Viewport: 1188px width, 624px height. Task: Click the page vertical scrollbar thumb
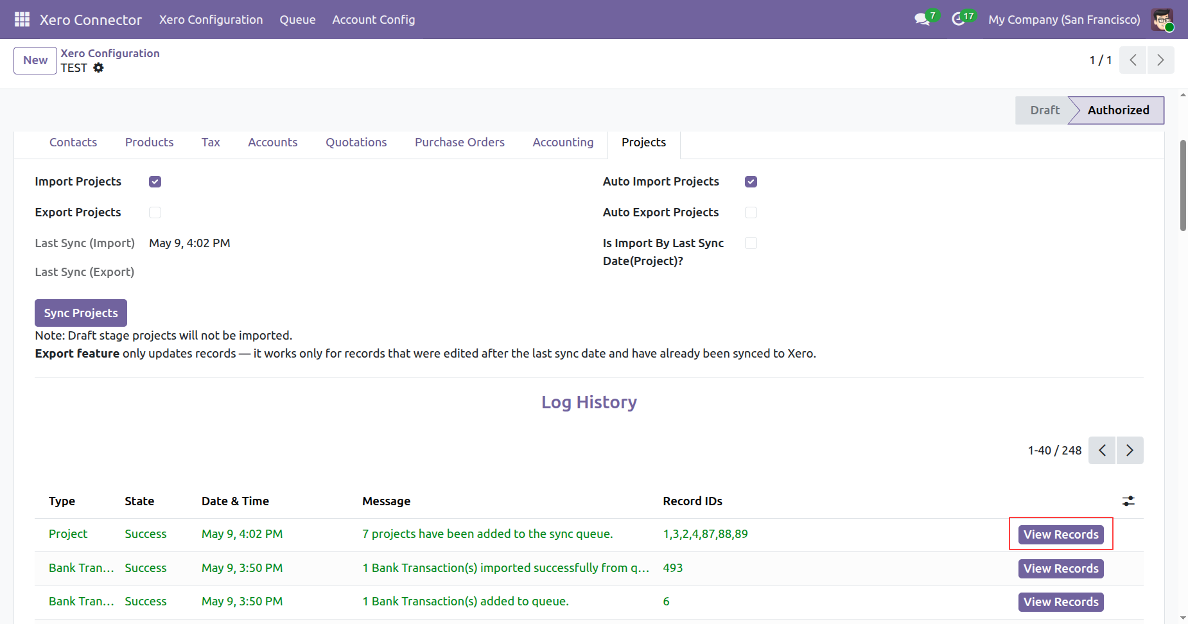click(1183, 185)
